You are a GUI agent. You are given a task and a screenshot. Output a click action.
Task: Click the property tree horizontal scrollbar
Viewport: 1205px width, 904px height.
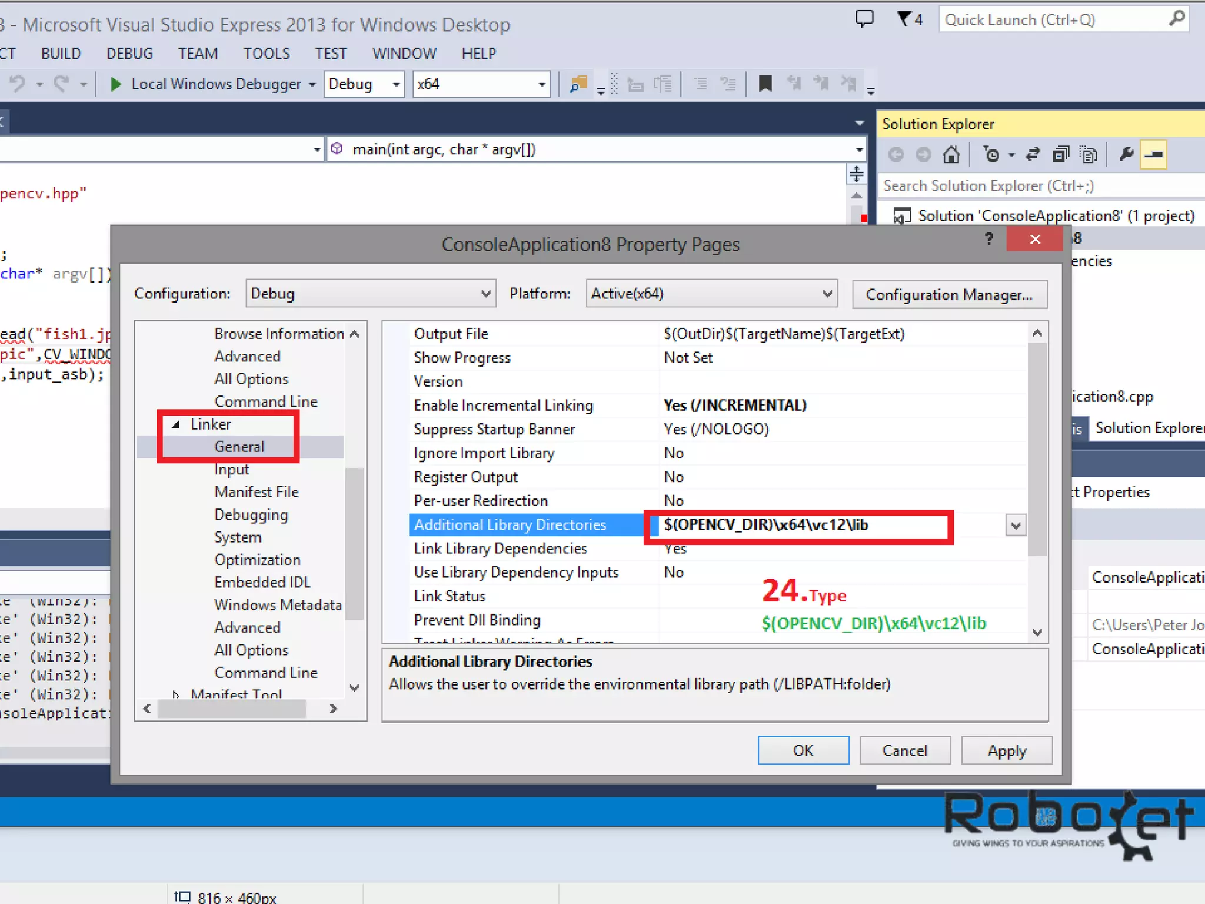point(232,709)
